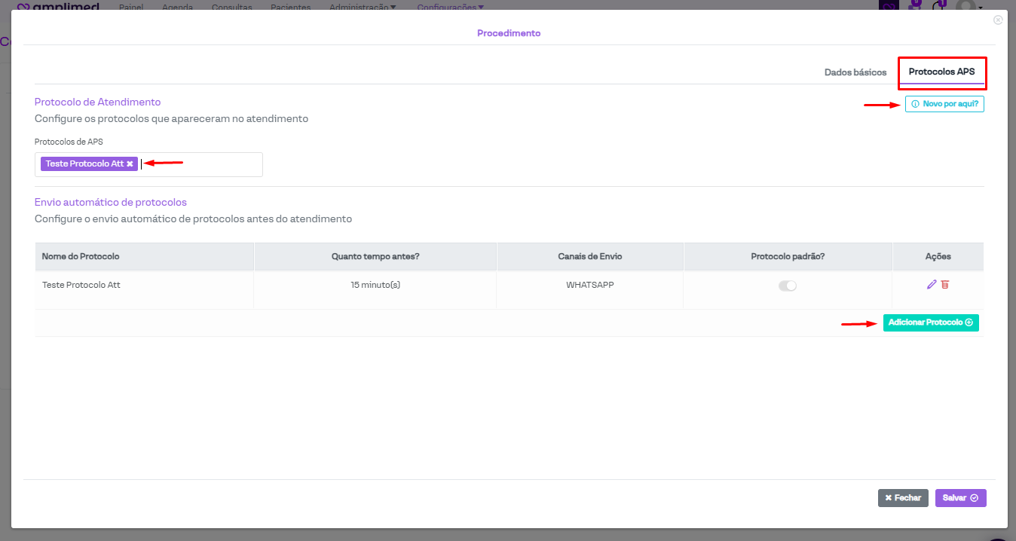Open the Protocolos de APS selection field
This screenshot has width=1016, height=541.
tap(200, 164)
